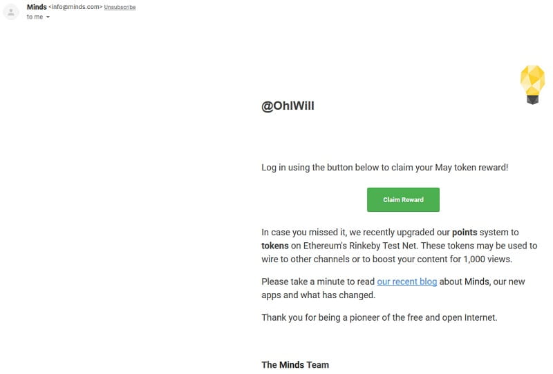Click the "to me" recipient text
Image resolution: width=553 pixels, height=374 pixels.
[x=35, y=17]
